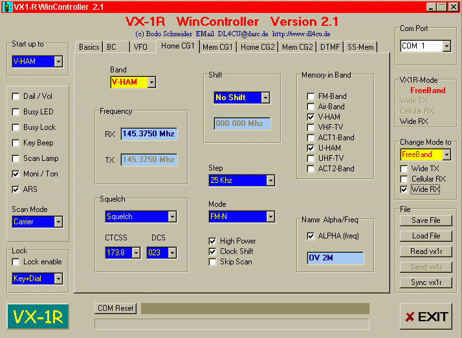Uncheck V-HAM in Memory in Band

point(311,117)
